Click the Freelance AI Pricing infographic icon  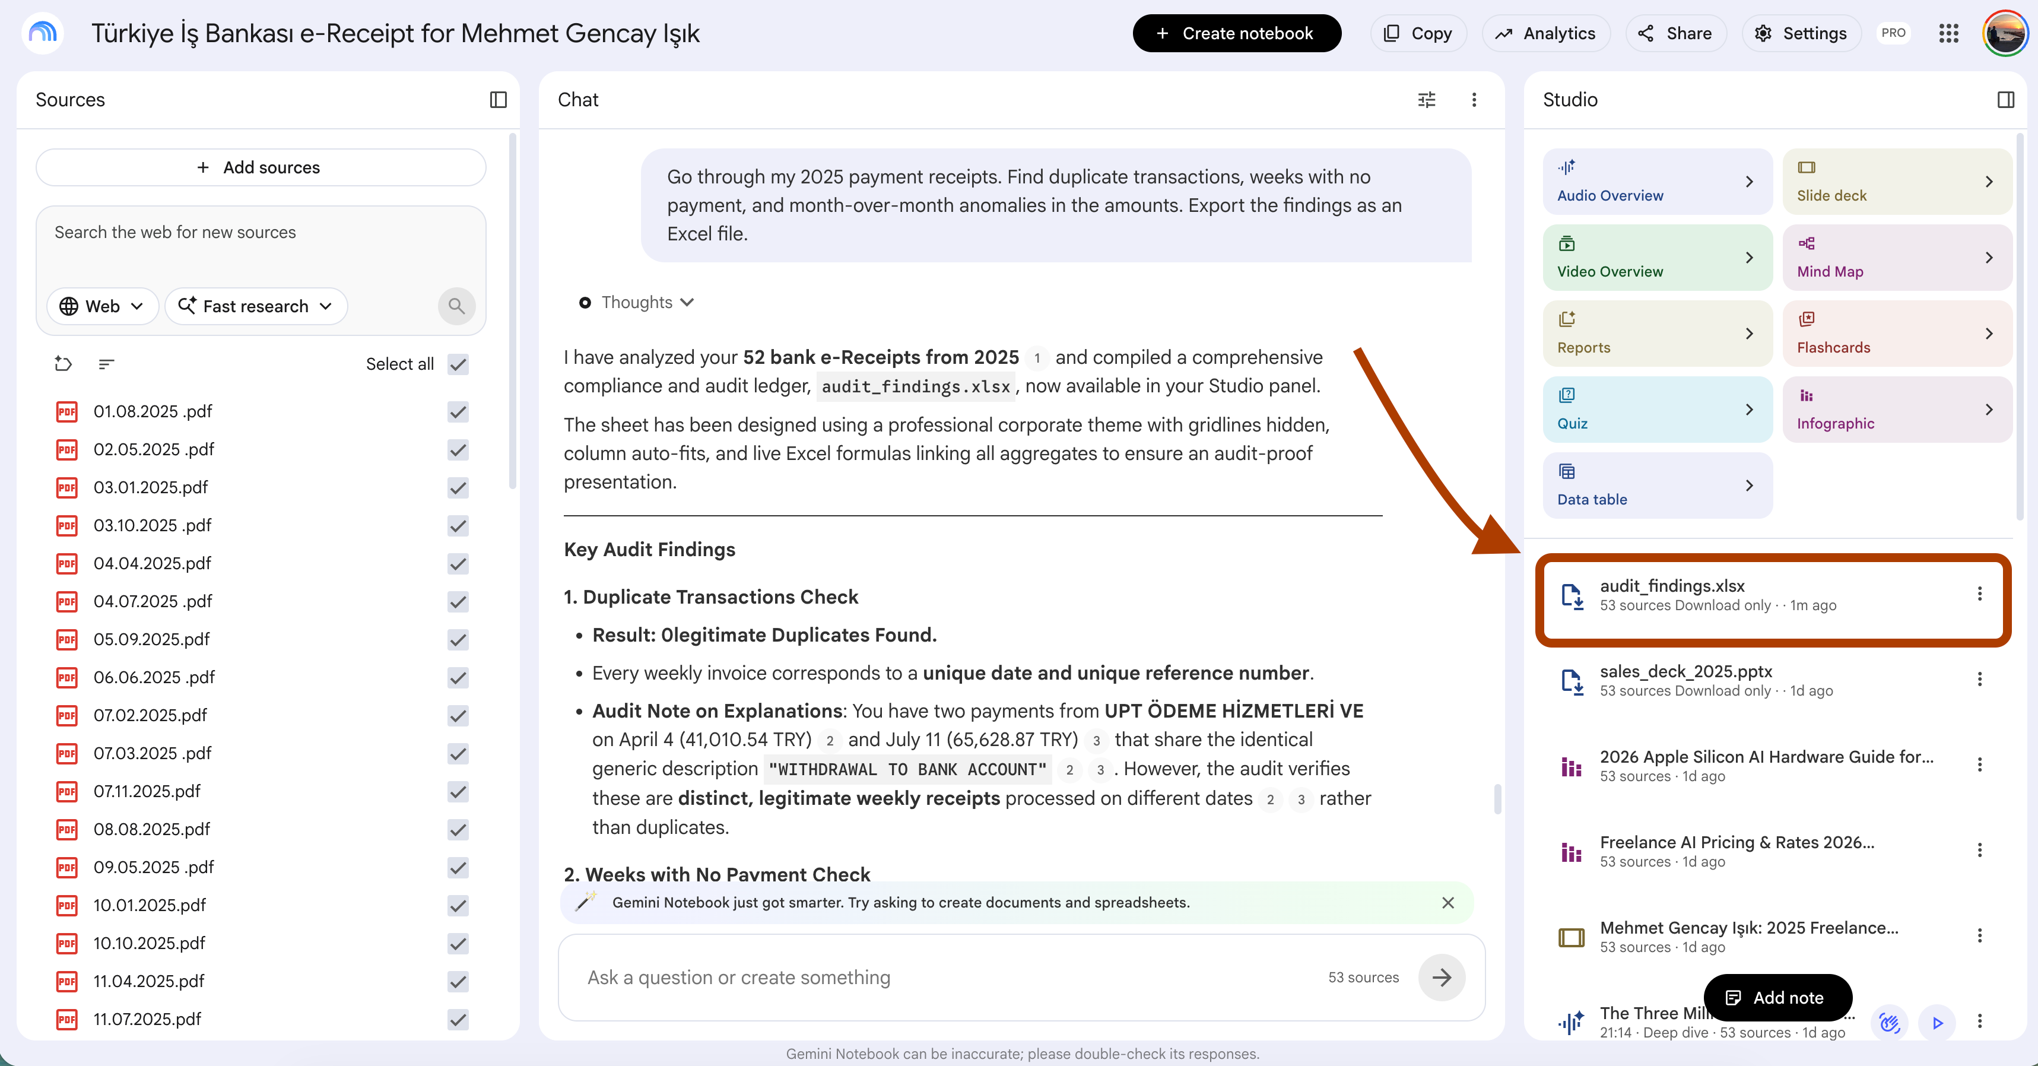(1571, 852)
